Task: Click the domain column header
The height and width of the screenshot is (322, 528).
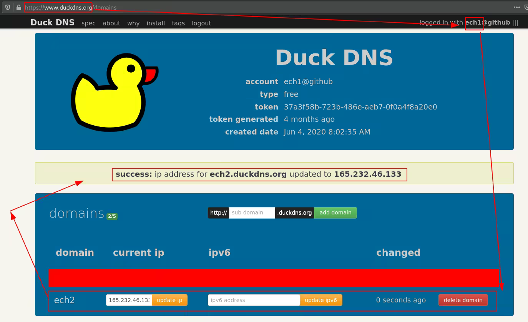Action: click(75, 252)
